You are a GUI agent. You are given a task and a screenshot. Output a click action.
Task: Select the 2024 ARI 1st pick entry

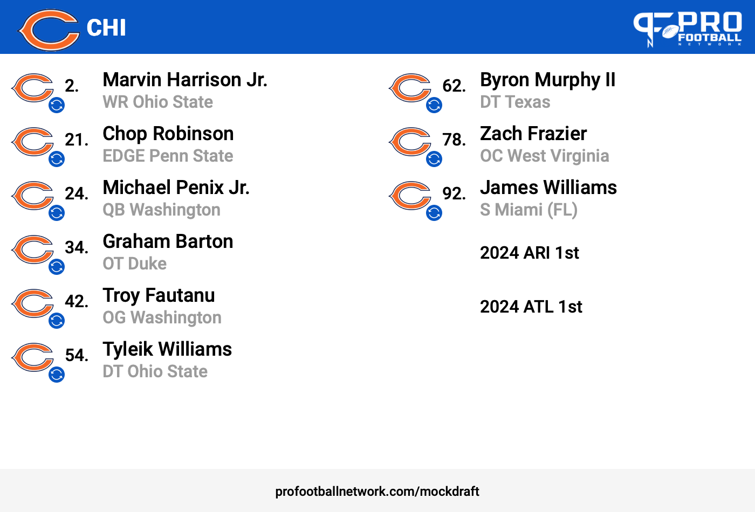coord(530,253)
